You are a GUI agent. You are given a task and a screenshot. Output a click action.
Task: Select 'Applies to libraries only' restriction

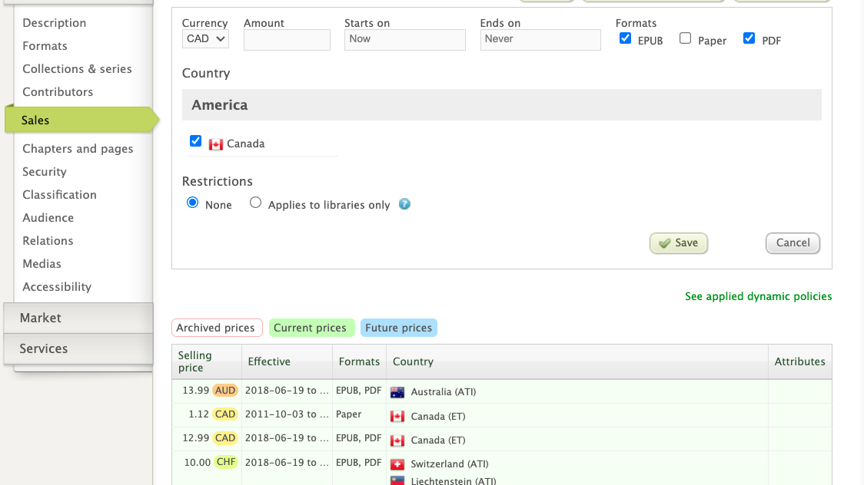pyautogui.click(x=256, y=203)
